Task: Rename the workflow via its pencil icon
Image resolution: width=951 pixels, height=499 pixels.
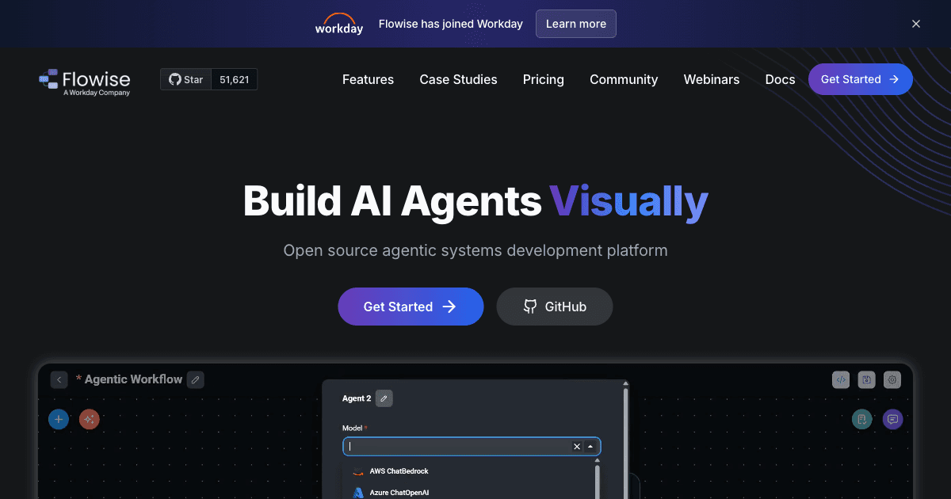Action: (x=195, y=379)
